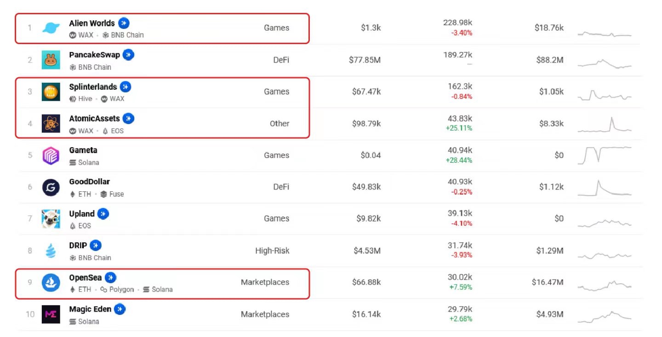Click the blue badge next to PancakeSwap

coord(129,55)
